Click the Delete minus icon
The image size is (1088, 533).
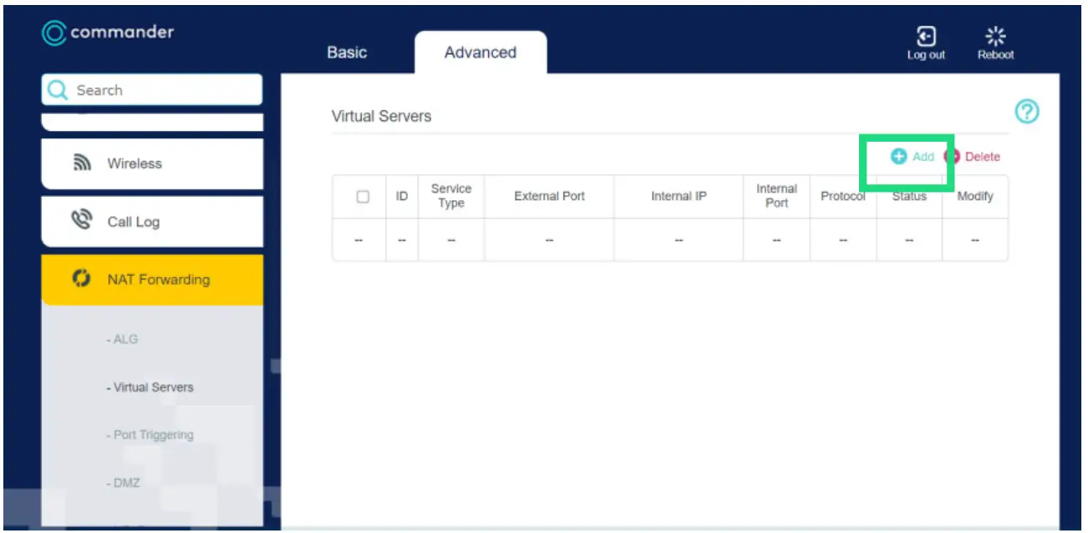click(x=952, y=156)
